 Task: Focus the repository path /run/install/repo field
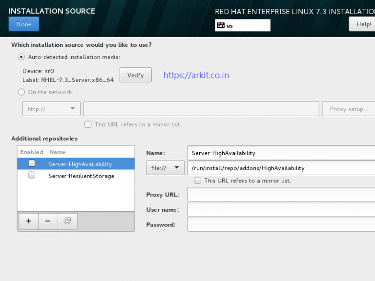tap(281, 168)
